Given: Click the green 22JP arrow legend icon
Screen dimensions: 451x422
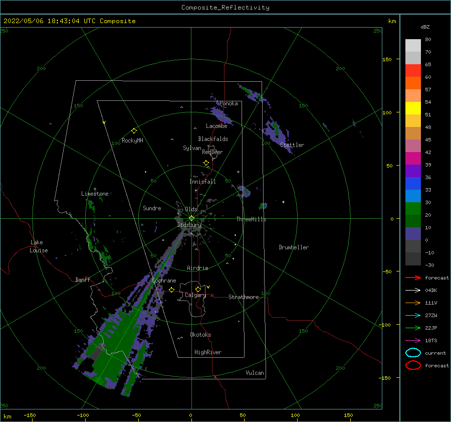Looking at the screenshot, I should coord(413,328).
